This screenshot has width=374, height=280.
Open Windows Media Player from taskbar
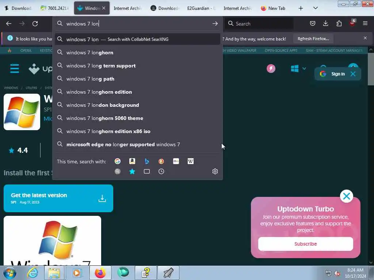(77, 273)
